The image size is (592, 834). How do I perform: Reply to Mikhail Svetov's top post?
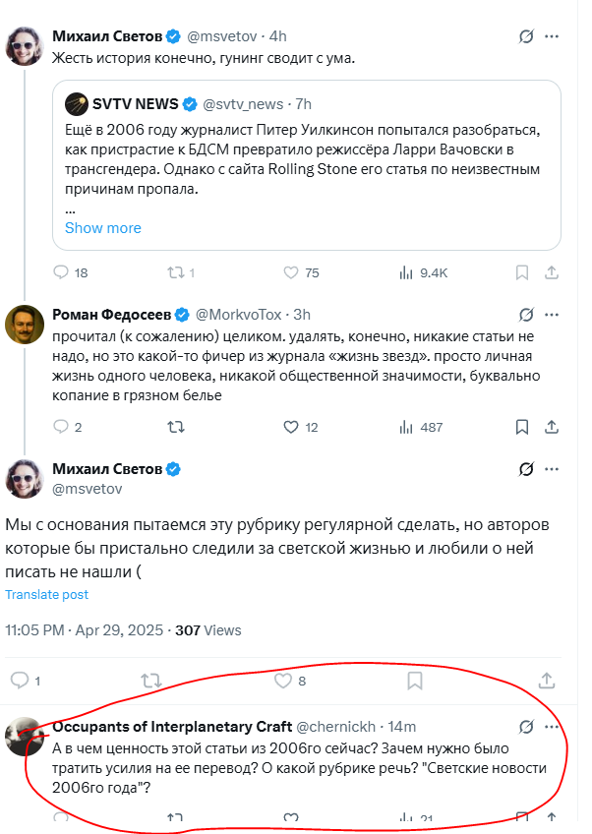click(61, 272)
